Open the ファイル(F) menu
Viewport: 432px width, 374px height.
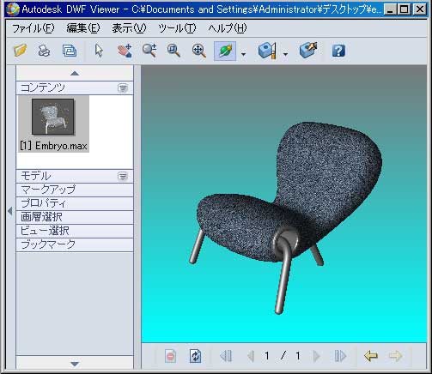[x=33, y=28]
